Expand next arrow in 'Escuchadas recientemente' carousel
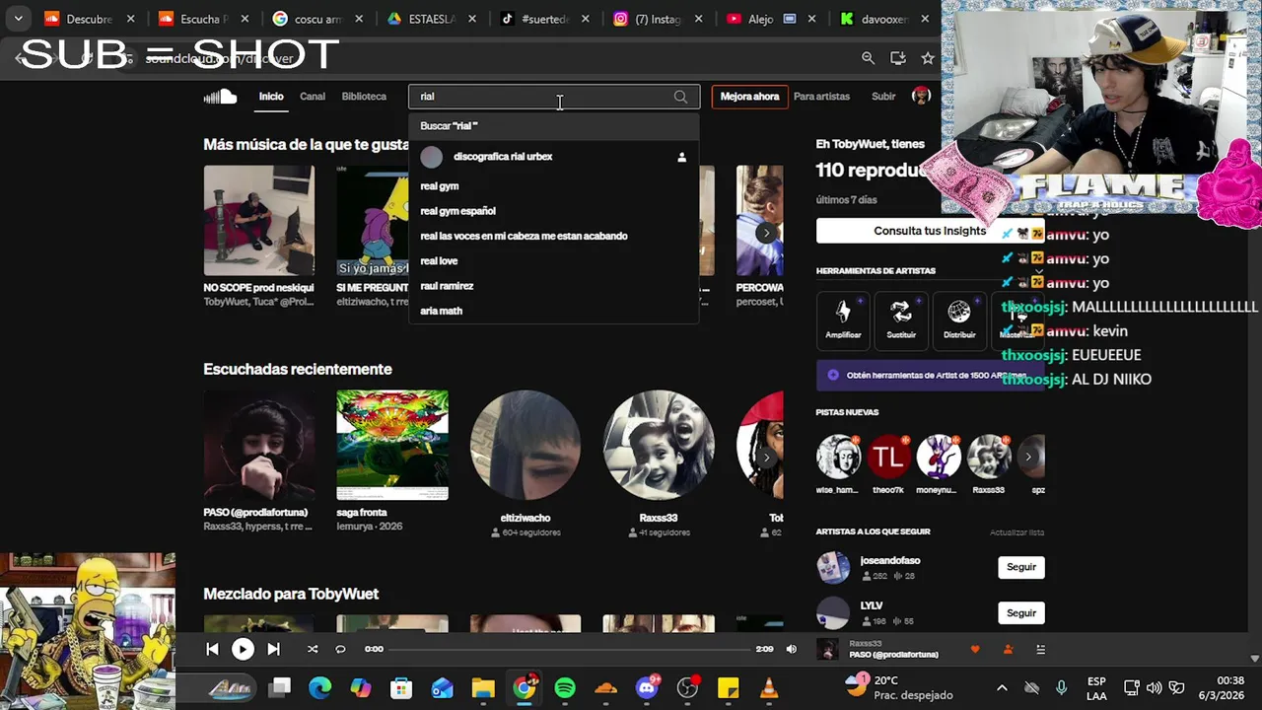 coord(766,458)
